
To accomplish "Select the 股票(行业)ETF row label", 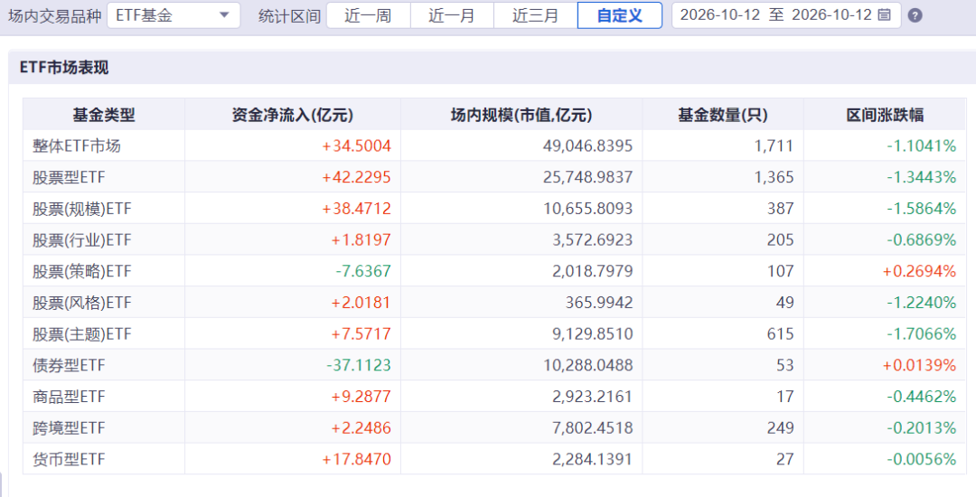I will [82, 240].
